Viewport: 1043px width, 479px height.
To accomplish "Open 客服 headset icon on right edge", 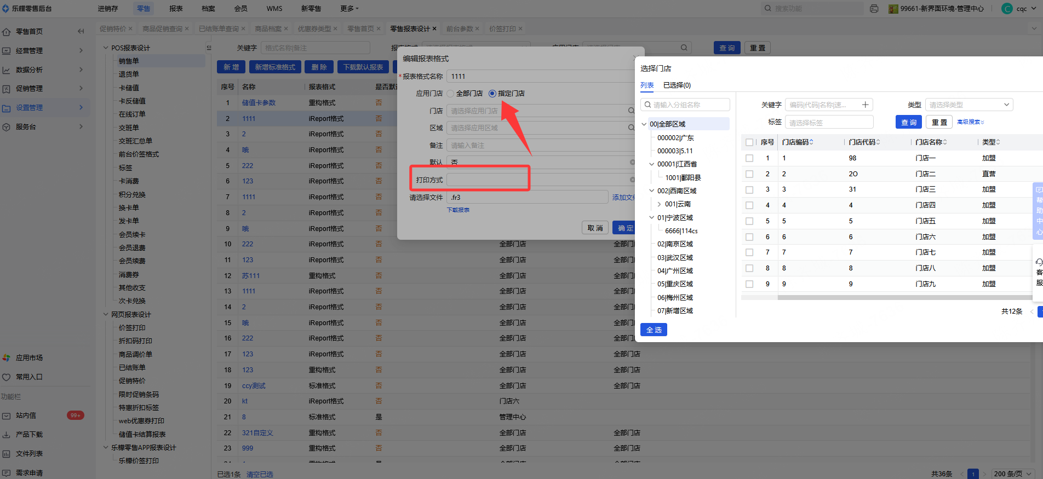I will coord(1039,262).
